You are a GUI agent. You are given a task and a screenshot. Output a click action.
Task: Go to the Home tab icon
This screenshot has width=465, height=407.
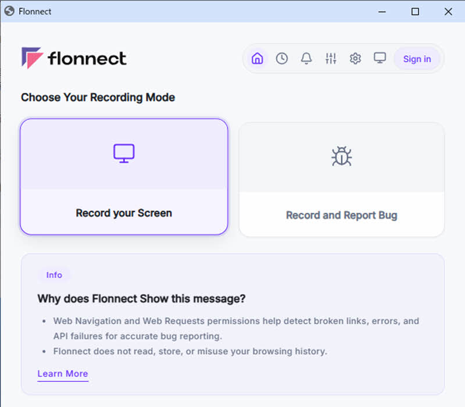257,59
